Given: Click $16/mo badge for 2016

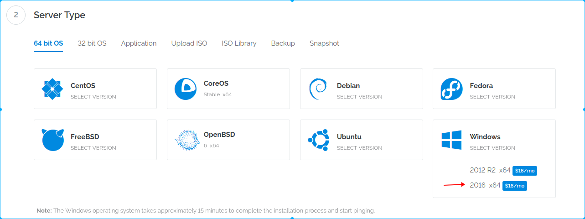Looking at the screenshot, I should point(515,186).
